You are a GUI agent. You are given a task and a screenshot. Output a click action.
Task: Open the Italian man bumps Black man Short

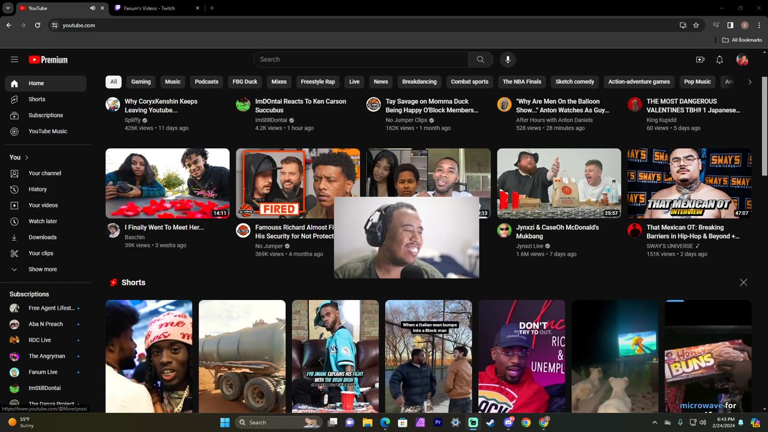point(428,356)
